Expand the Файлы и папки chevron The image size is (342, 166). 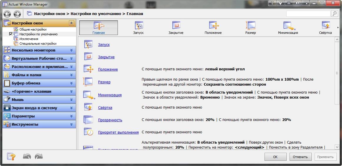(x=71, y=75)
